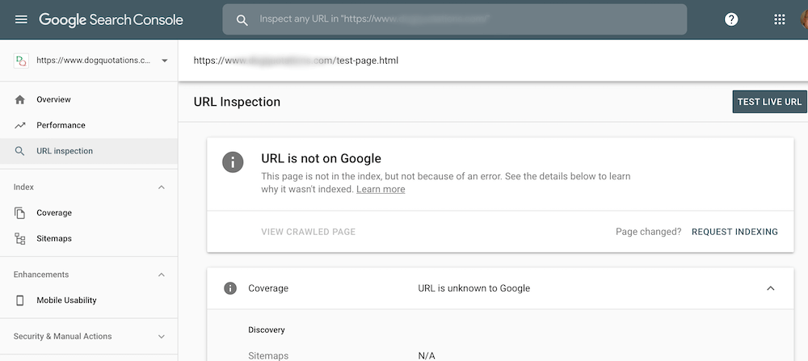
Task: Click the TEST LIVE URL button
Action: 769,102
